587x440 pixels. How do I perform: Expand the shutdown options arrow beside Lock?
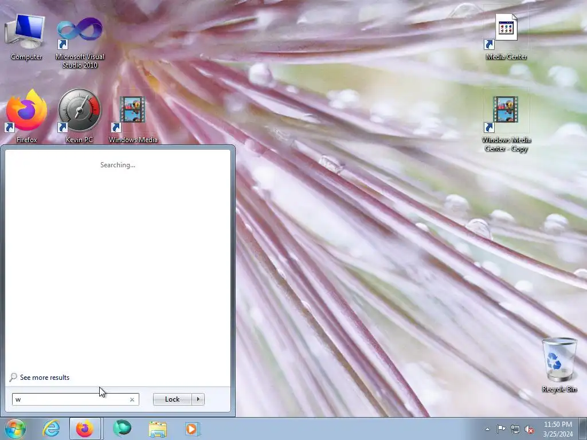(198, 399)
